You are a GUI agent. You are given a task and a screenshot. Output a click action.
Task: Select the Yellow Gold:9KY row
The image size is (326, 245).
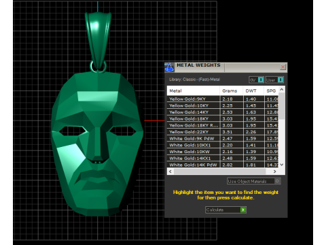(x=223, y=99)
